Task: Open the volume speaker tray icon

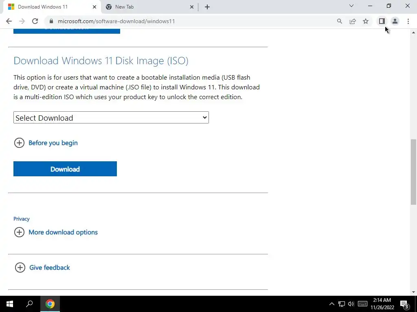Action: tap(351, 304)
